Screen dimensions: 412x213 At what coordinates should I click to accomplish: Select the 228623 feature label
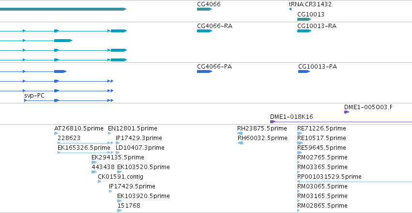tap(69, 138)
